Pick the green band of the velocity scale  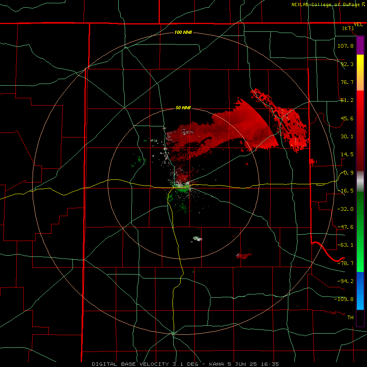(360, 232)
